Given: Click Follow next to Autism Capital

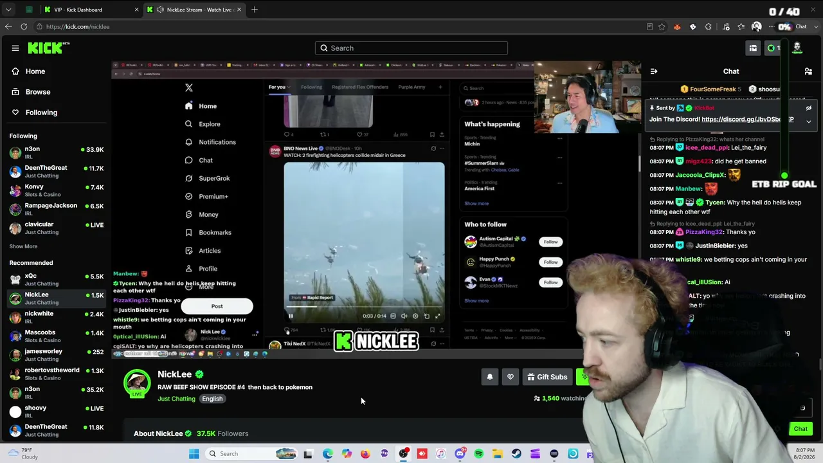Looking at the screenshot, I should [551, 242].
